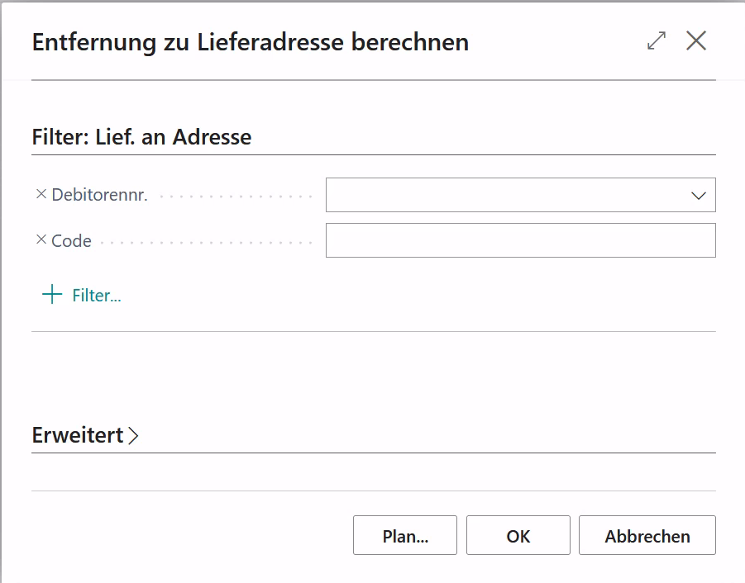Open the Filter... link
Image resolution: width=745 pixels, height=583 pixels.
97,296
